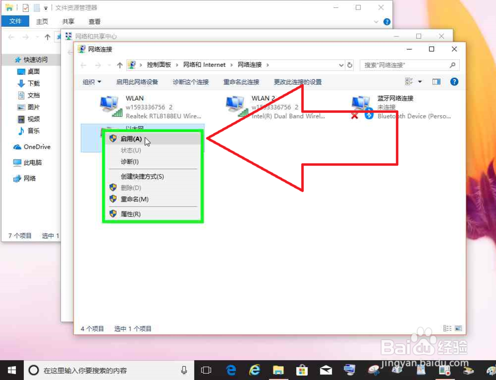Toggle the preview pane icon
The width and height of the screenshot is (496, 380).
(435, 81)
